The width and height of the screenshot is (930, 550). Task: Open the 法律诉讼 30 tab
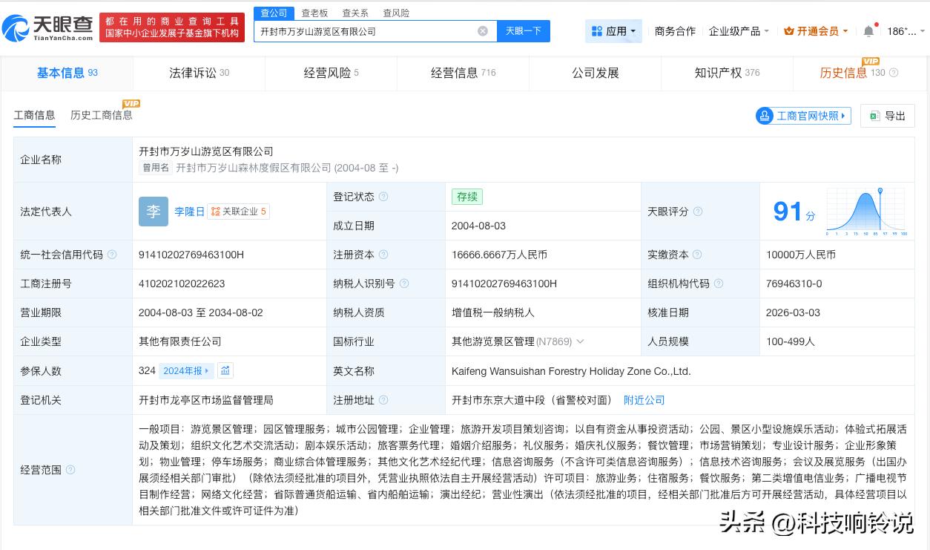(199, 73)
